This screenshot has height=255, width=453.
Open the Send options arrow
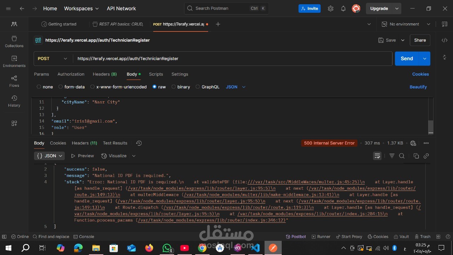coord(424,58)
